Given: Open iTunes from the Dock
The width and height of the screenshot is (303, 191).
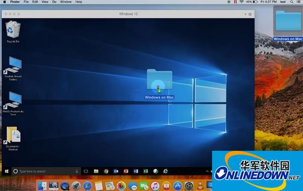Looking at the screenshot, I should [155, 186].
